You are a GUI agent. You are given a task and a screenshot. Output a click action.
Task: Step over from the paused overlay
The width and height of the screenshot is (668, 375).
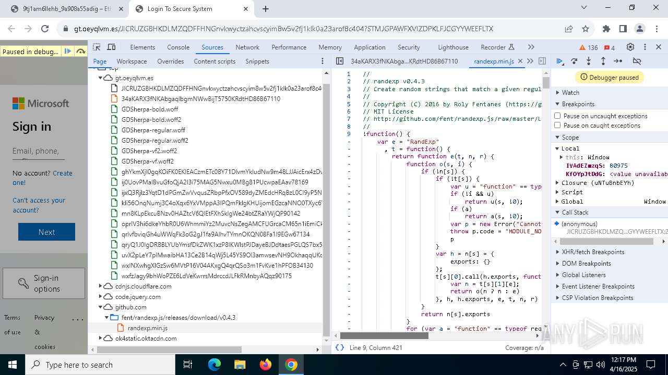pyautogui.click(x=80, y=51)
